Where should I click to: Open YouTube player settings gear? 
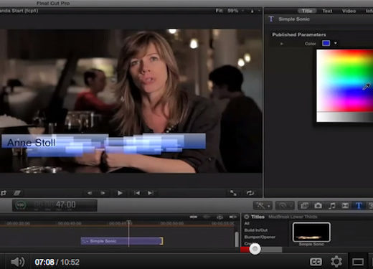336,262
